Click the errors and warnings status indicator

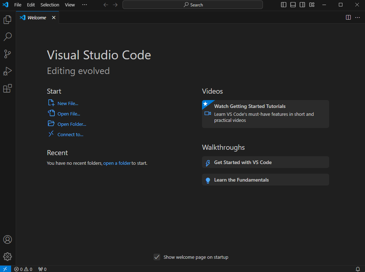point(23,269)
